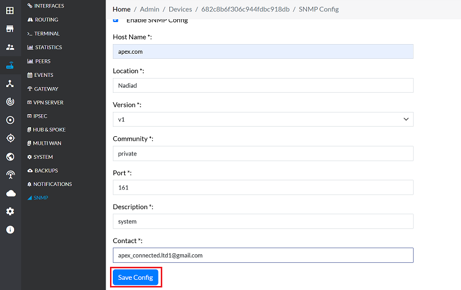This screenshot has width=461, height=290.
Task: Open the Interfaces menu item
Action: [46, 6]
